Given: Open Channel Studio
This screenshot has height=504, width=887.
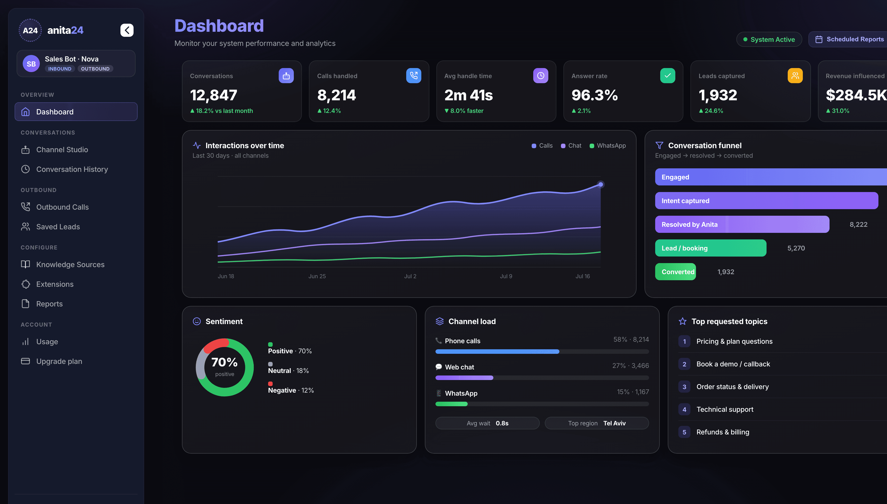Looking at the screenshot, I should point(76,149).
